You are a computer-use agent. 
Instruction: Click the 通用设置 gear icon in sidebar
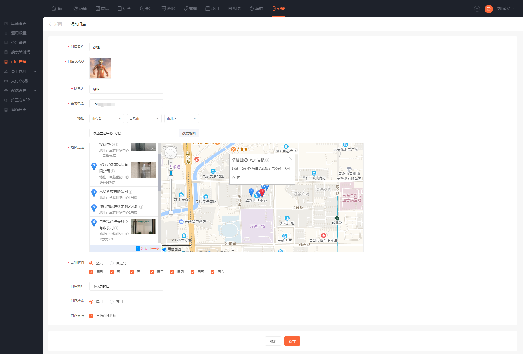click(6, 33)
